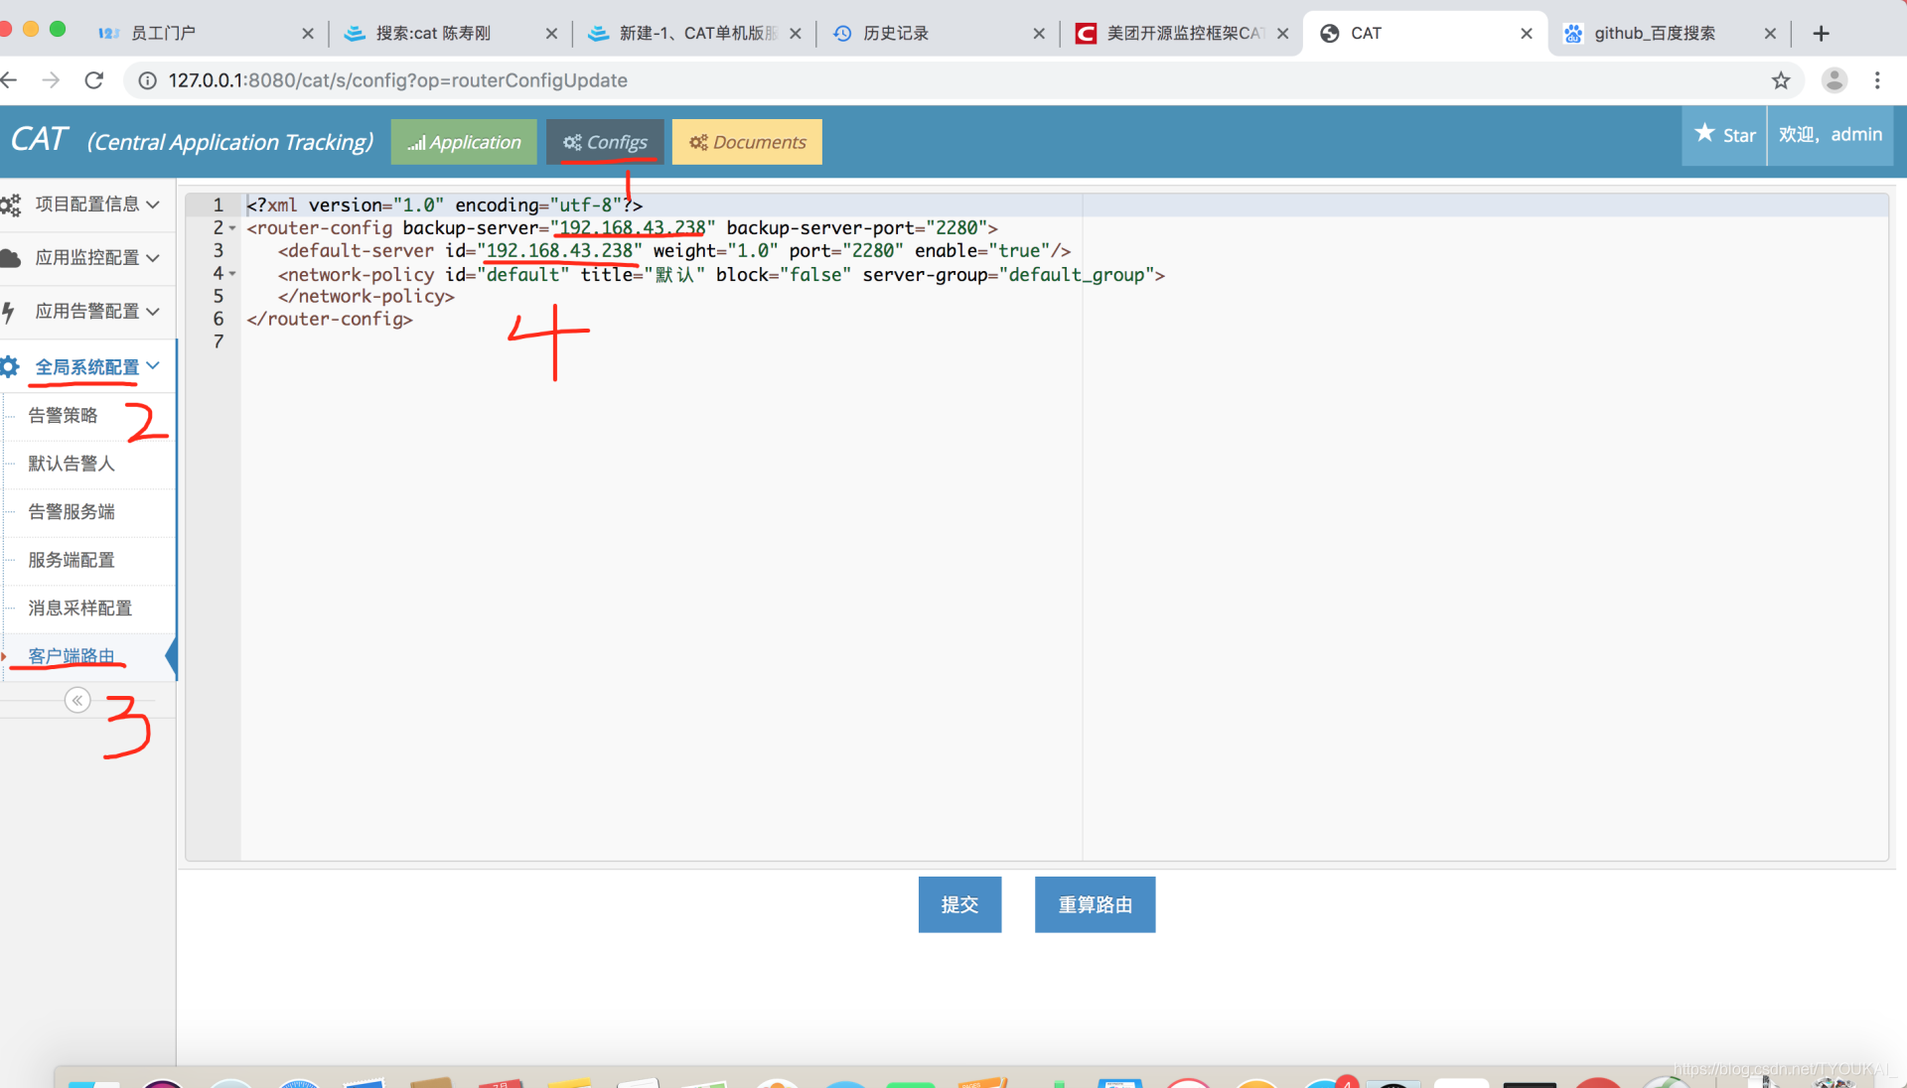Open Chrome three-dot menu

click(x=1877, y=80)
